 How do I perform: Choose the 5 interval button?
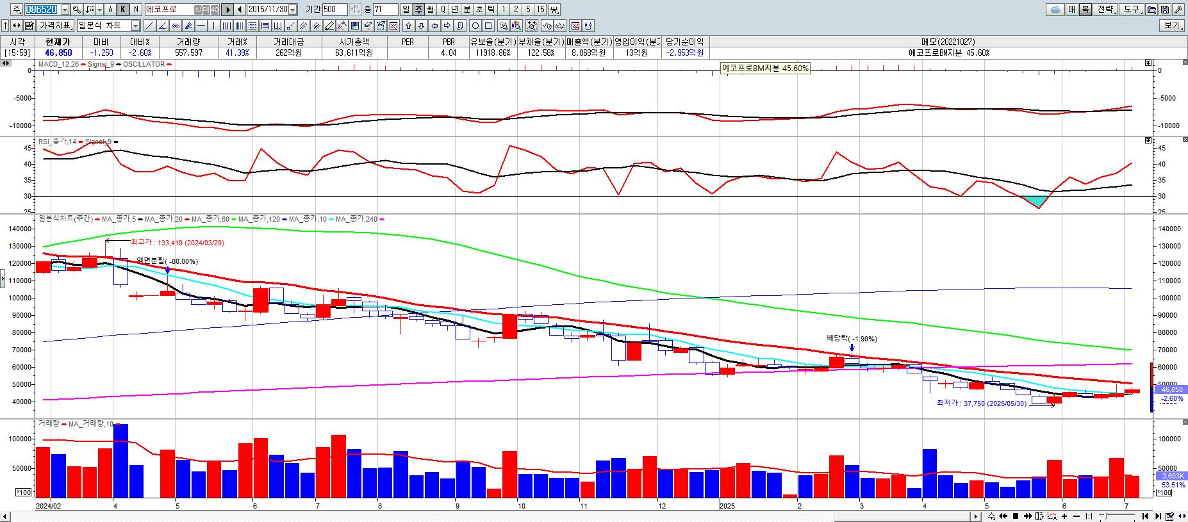(527, 10)
